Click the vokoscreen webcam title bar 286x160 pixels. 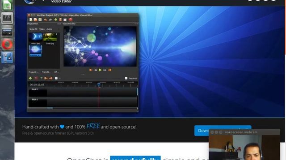click(244, 132)
